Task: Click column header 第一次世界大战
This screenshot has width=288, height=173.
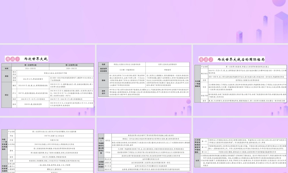Action: point(31,65)
